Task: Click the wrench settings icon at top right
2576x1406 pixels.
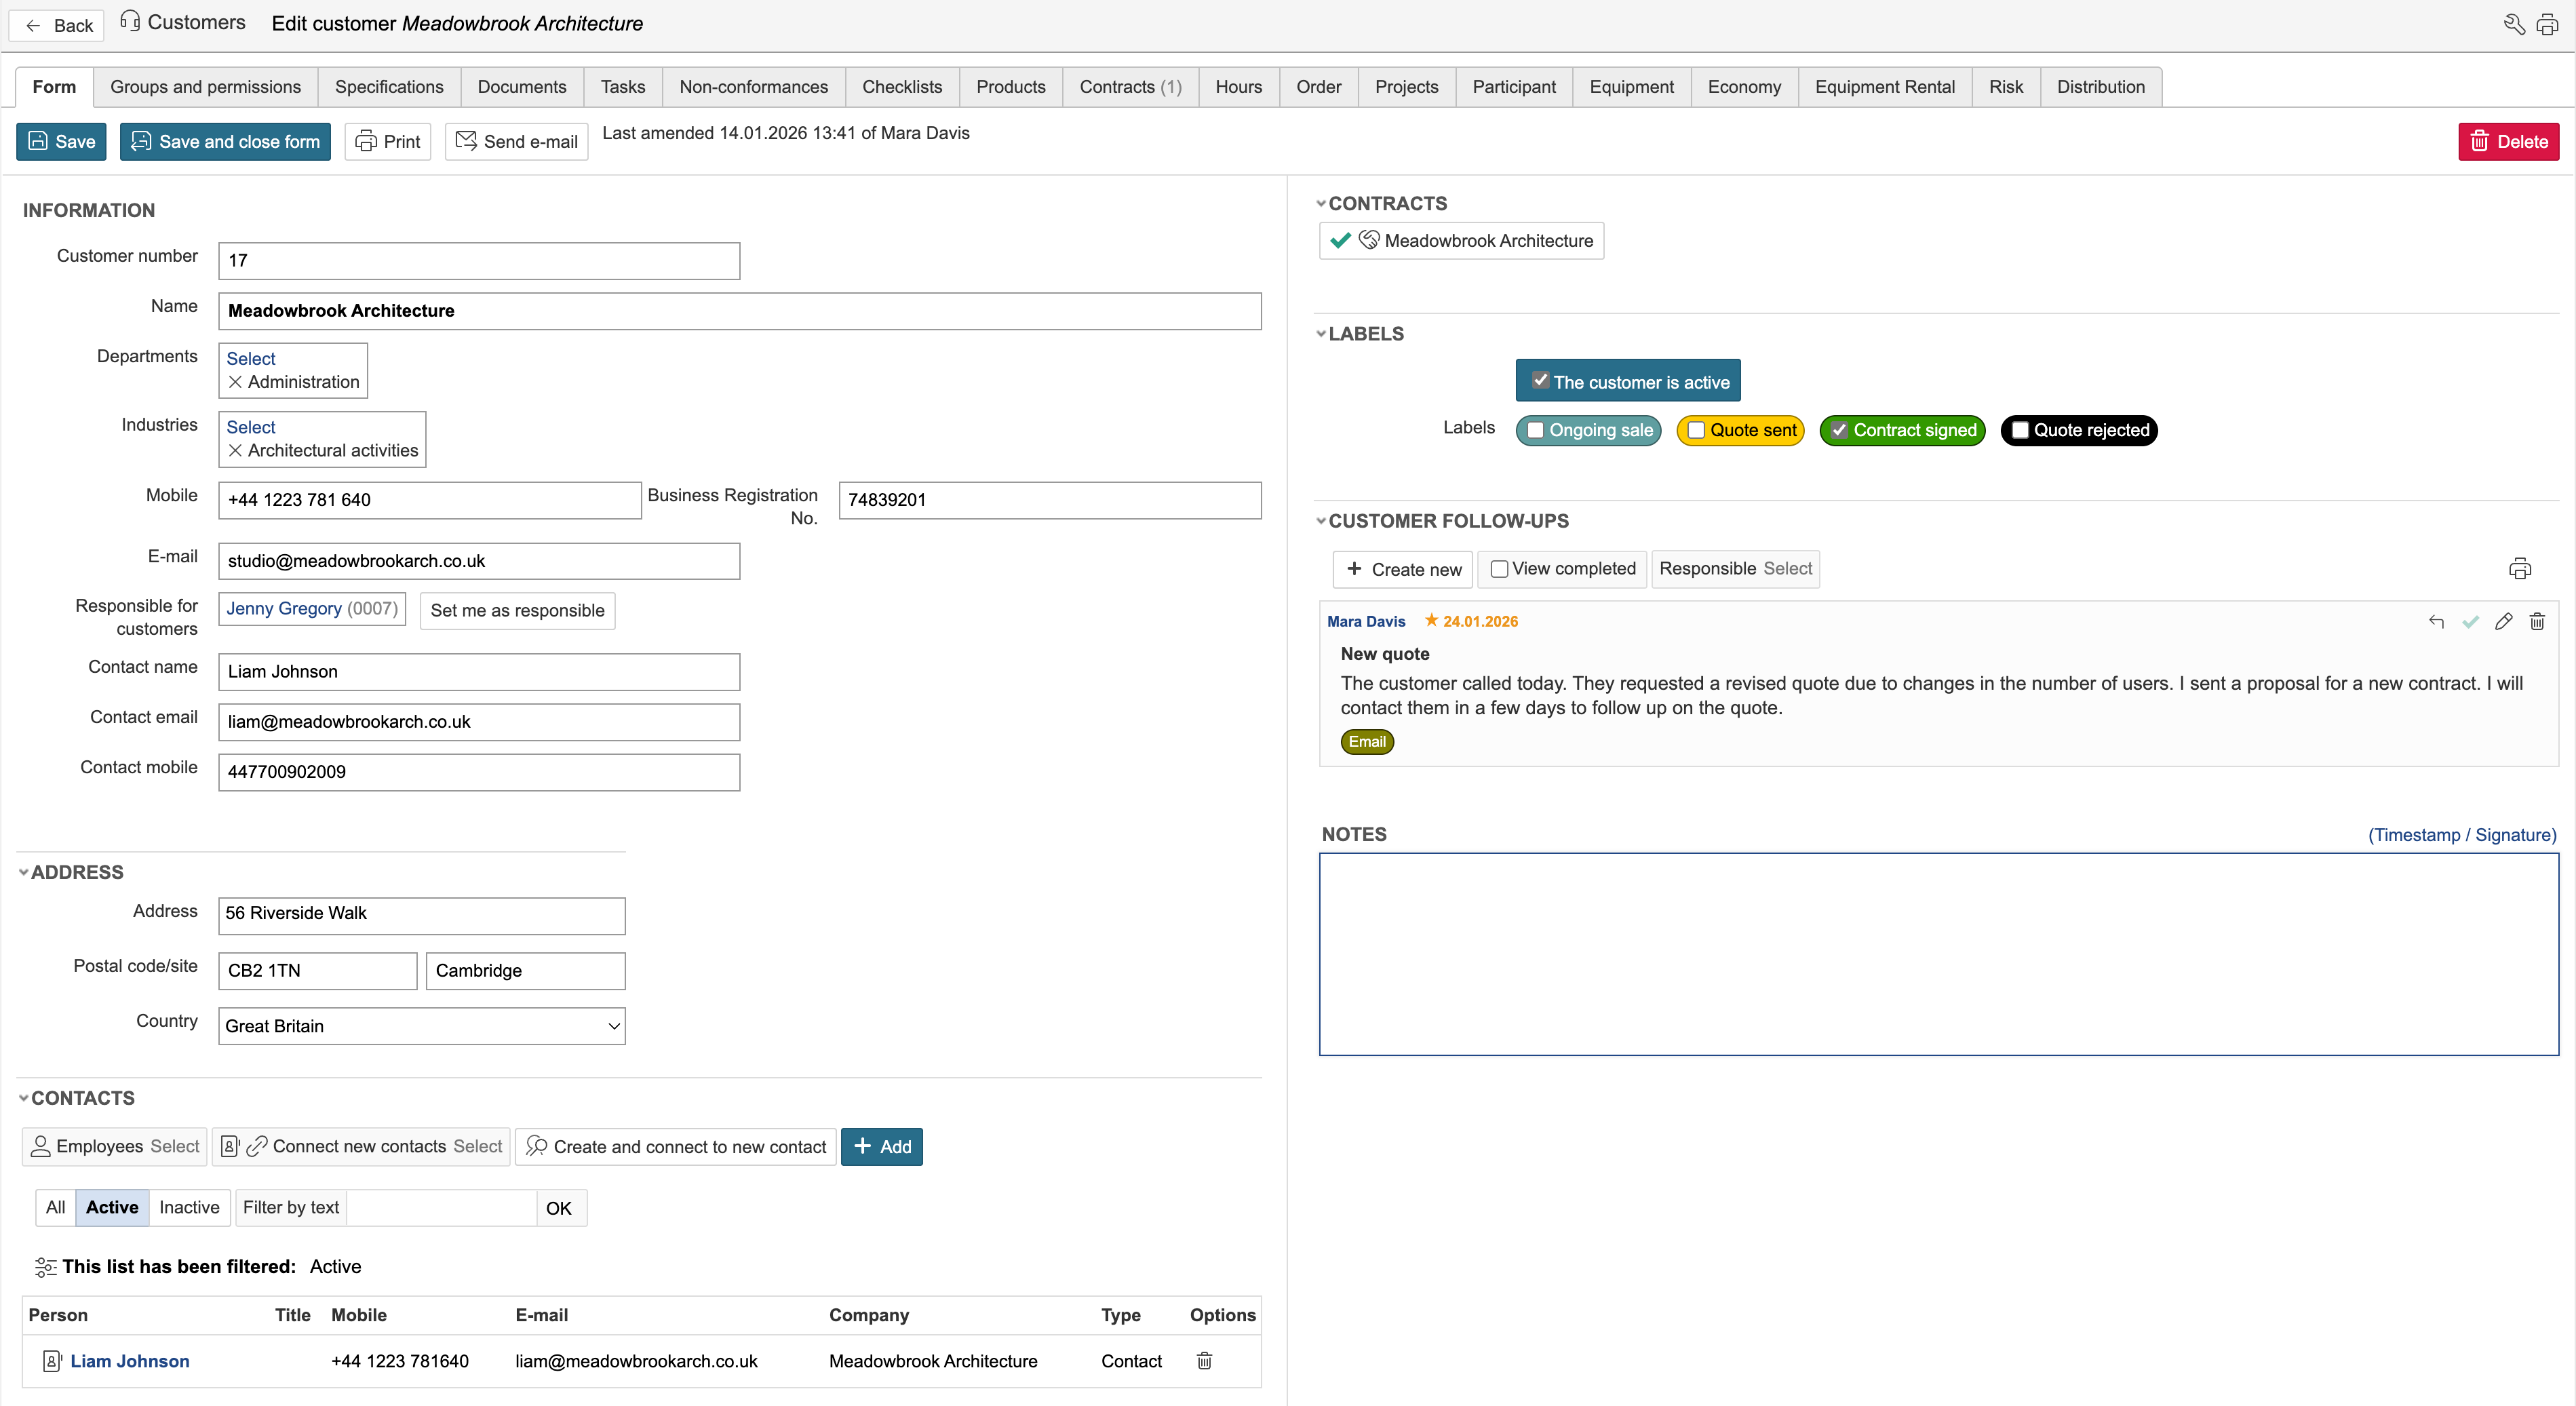Action: [2513, 24]
